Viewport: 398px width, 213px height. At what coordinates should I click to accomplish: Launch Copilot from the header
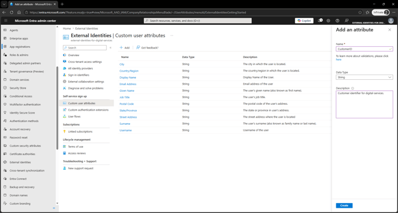(304, 21)
